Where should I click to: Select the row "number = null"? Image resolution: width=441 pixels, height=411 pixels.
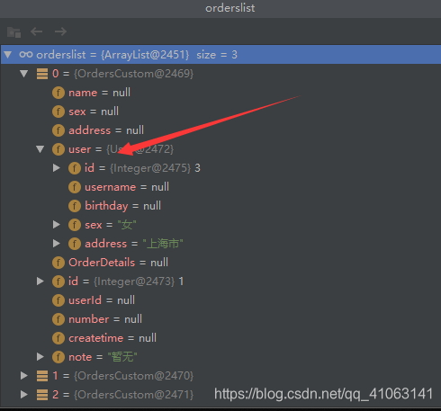point(220,319)
